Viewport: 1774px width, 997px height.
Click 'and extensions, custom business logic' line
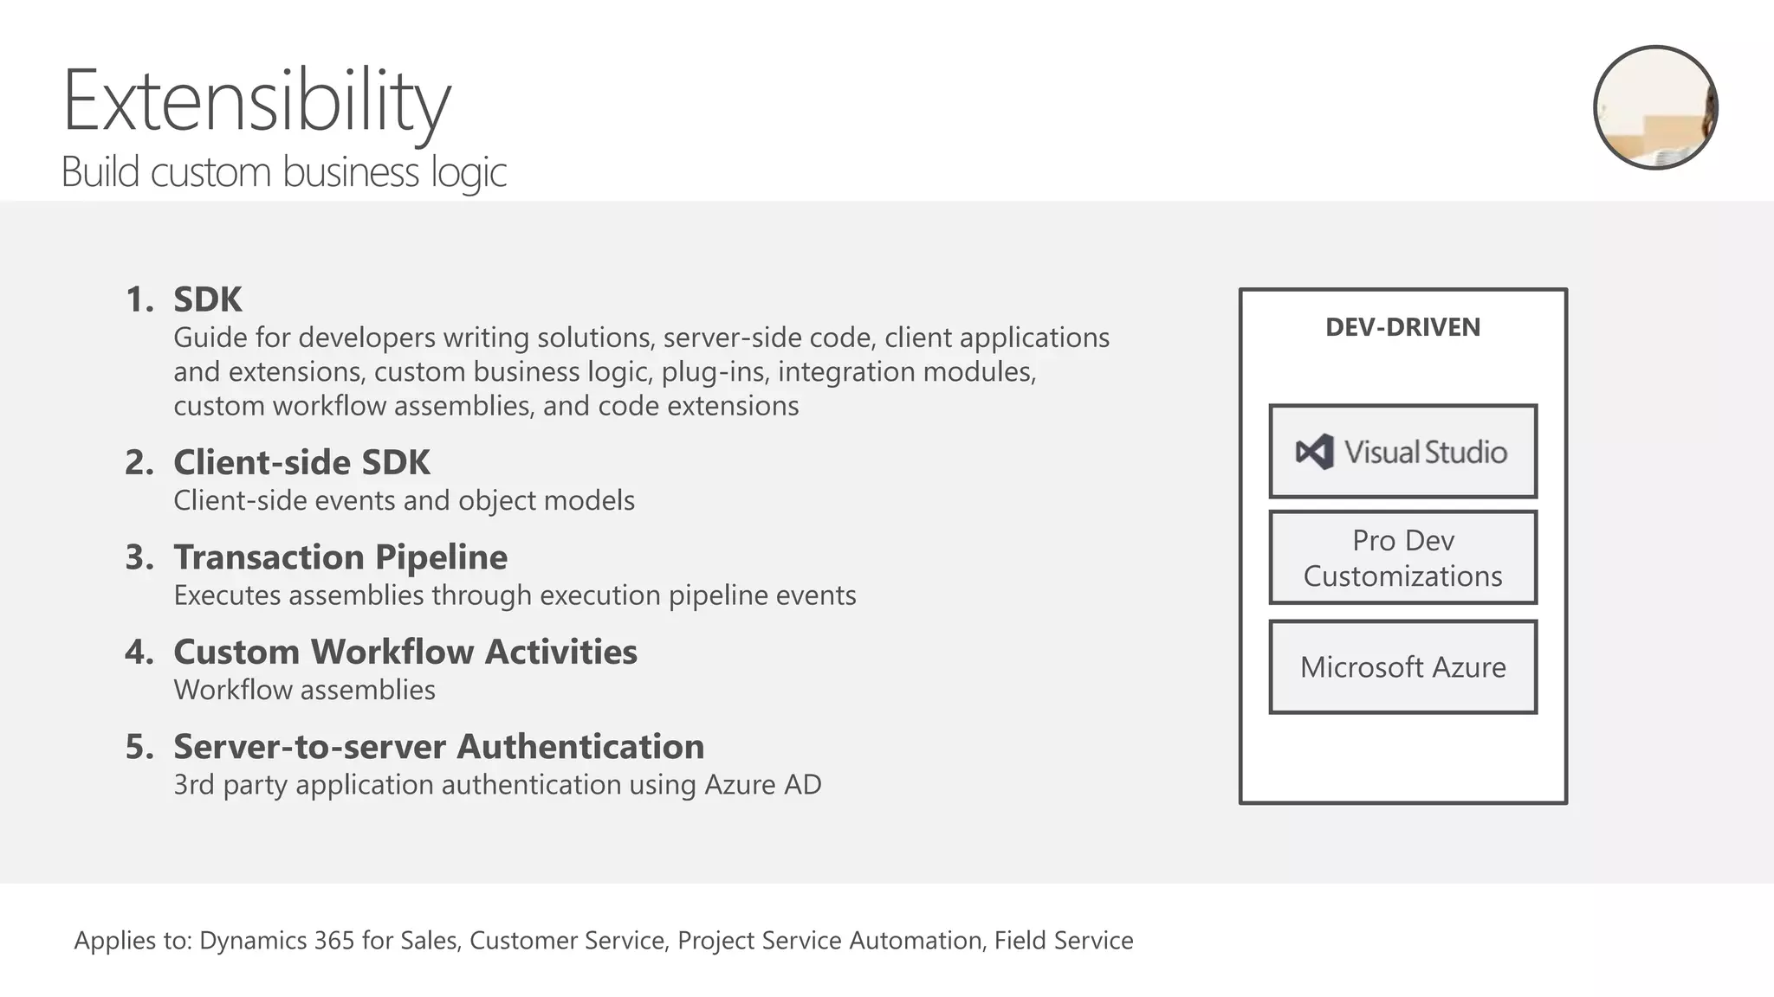[605, 372]
